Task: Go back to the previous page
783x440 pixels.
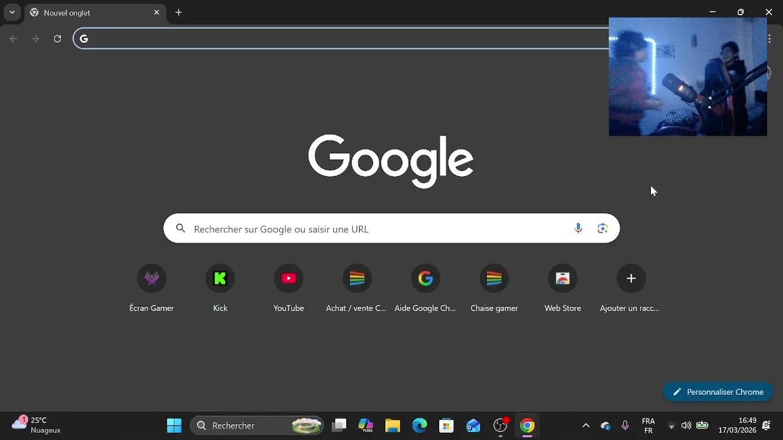Action: pos(13,38)
